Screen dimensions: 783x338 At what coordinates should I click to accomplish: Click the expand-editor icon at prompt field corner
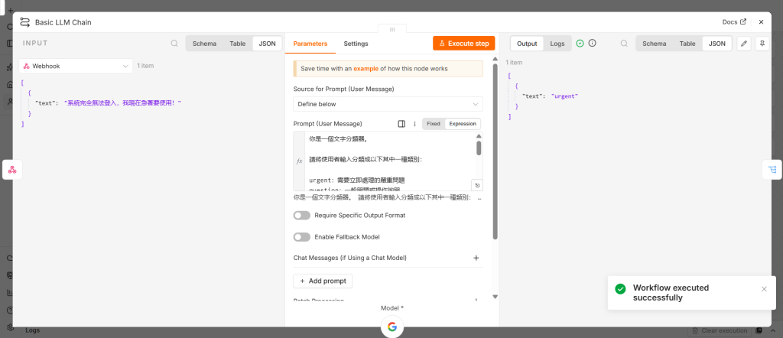point(477,185)
